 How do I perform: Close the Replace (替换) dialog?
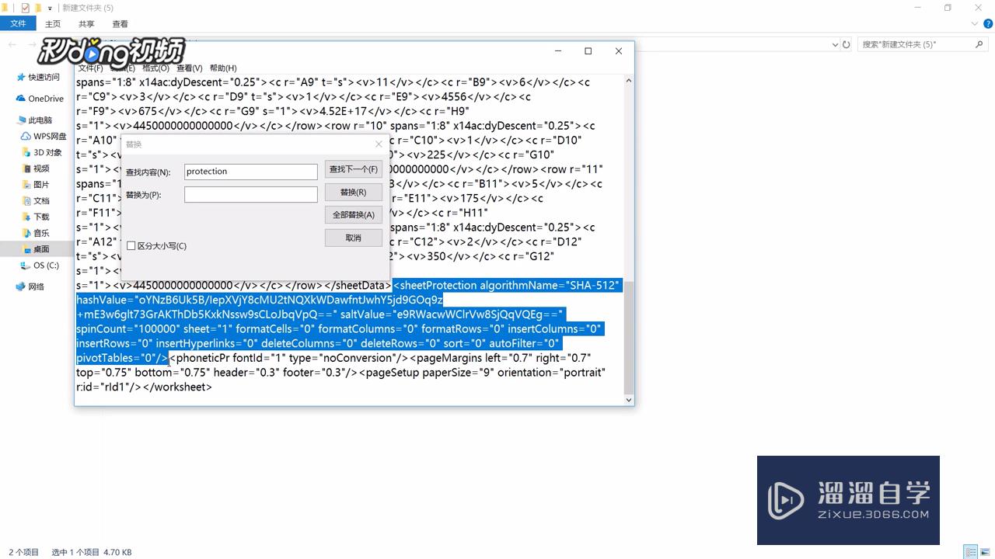pyautogui.click(x=379, y=144)
